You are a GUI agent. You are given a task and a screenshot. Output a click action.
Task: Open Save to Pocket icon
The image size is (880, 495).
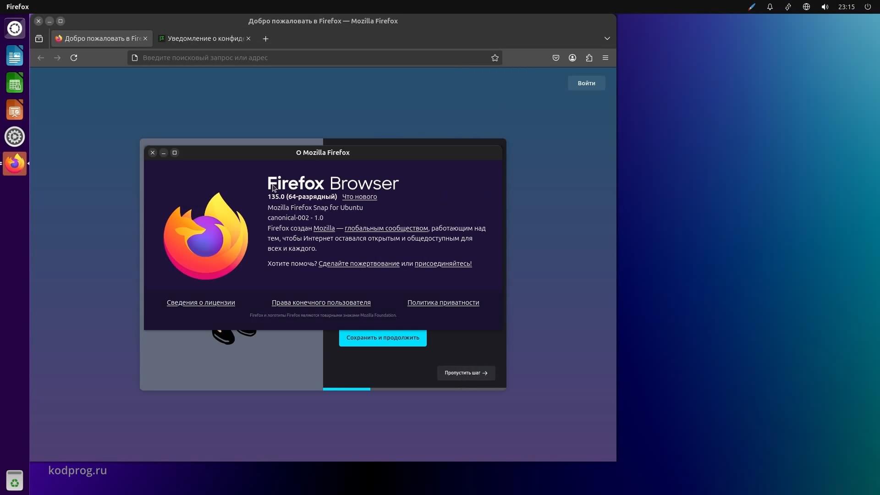pyautogui.click(x=556, y=58)
